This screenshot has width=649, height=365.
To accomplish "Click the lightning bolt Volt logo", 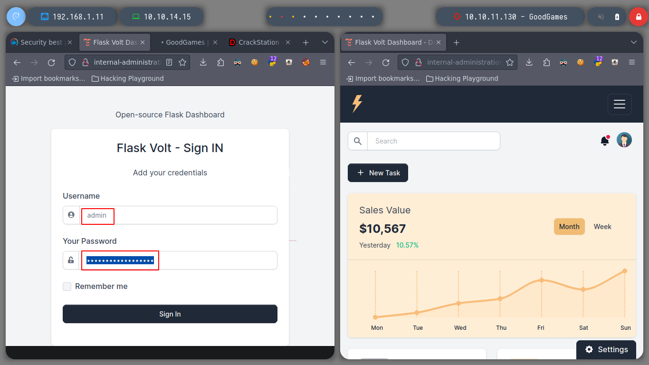I will (357, 104).
